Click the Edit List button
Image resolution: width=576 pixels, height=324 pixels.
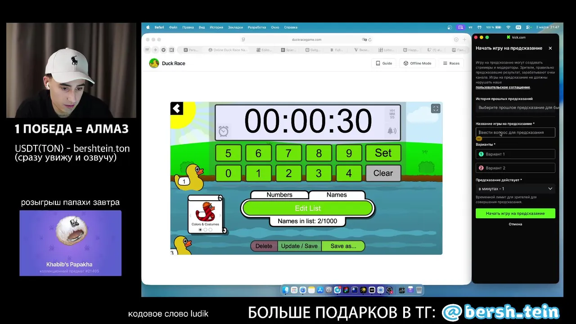point(308,208)
